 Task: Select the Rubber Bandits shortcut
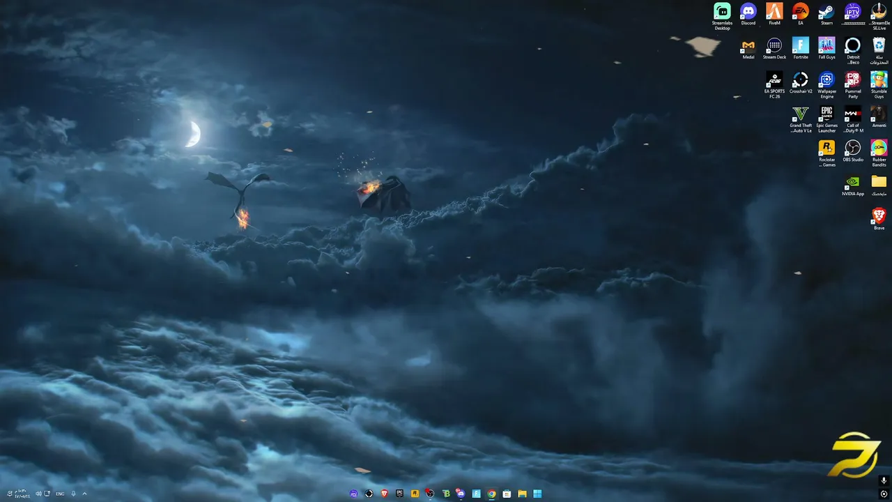[879, 153]
